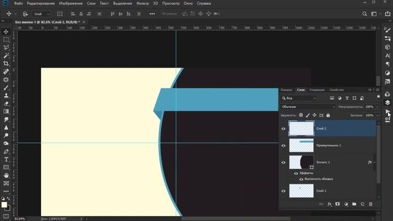Hide the Эллипс 1 layer
This screenshot has width=393, height=221.
coord(284,162)
